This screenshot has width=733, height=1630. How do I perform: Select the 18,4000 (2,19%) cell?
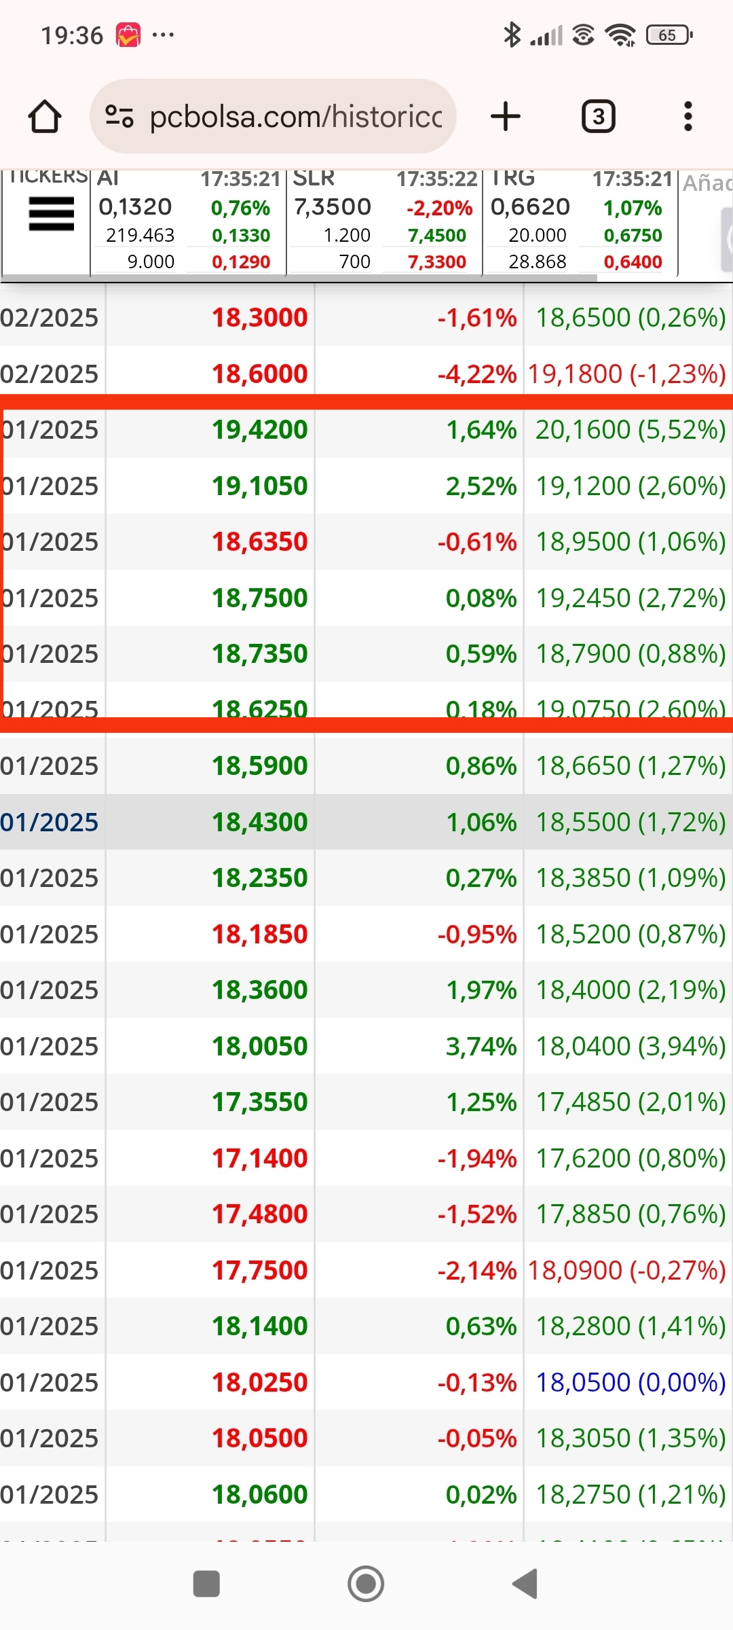pos(631,990)
